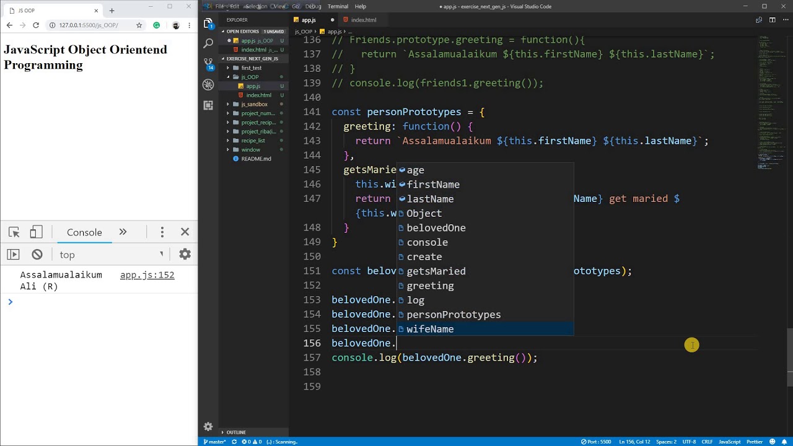The width and height of the screenshot is (793, 446).
Task: Switch to the index.html editor tab
Action: (363, 20)
